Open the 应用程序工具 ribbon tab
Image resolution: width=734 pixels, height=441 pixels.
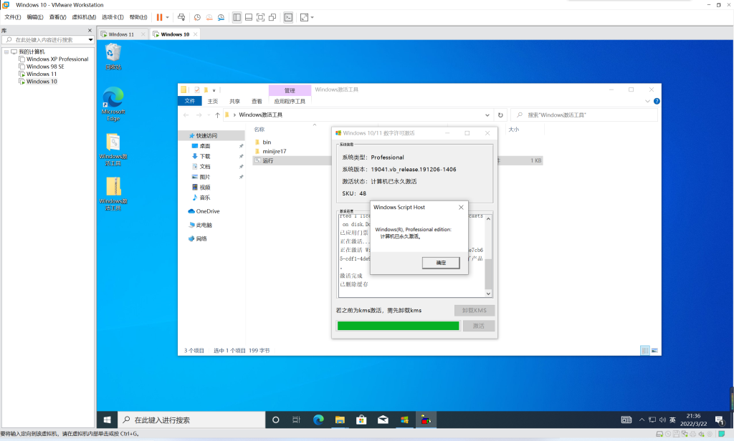pos(290,101)
